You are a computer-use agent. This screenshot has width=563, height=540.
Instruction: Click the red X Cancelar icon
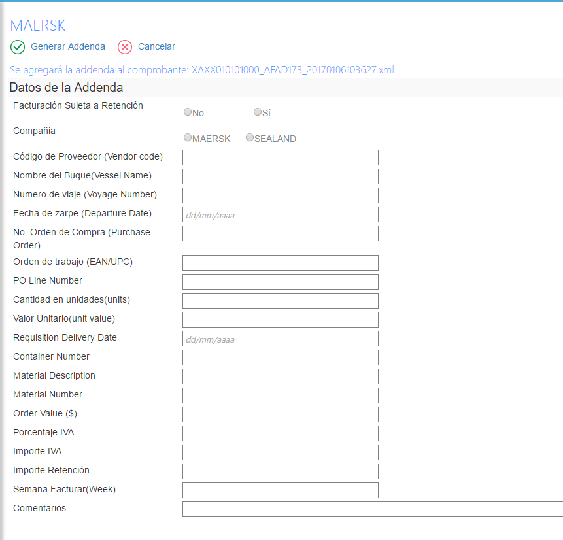(x=125, y=47)
